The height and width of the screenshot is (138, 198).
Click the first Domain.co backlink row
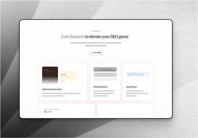click(105, 69)
